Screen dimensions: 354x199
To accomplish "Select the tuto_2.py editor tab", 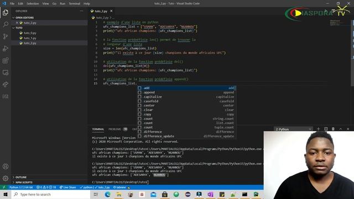I will [x=101, y=11].
